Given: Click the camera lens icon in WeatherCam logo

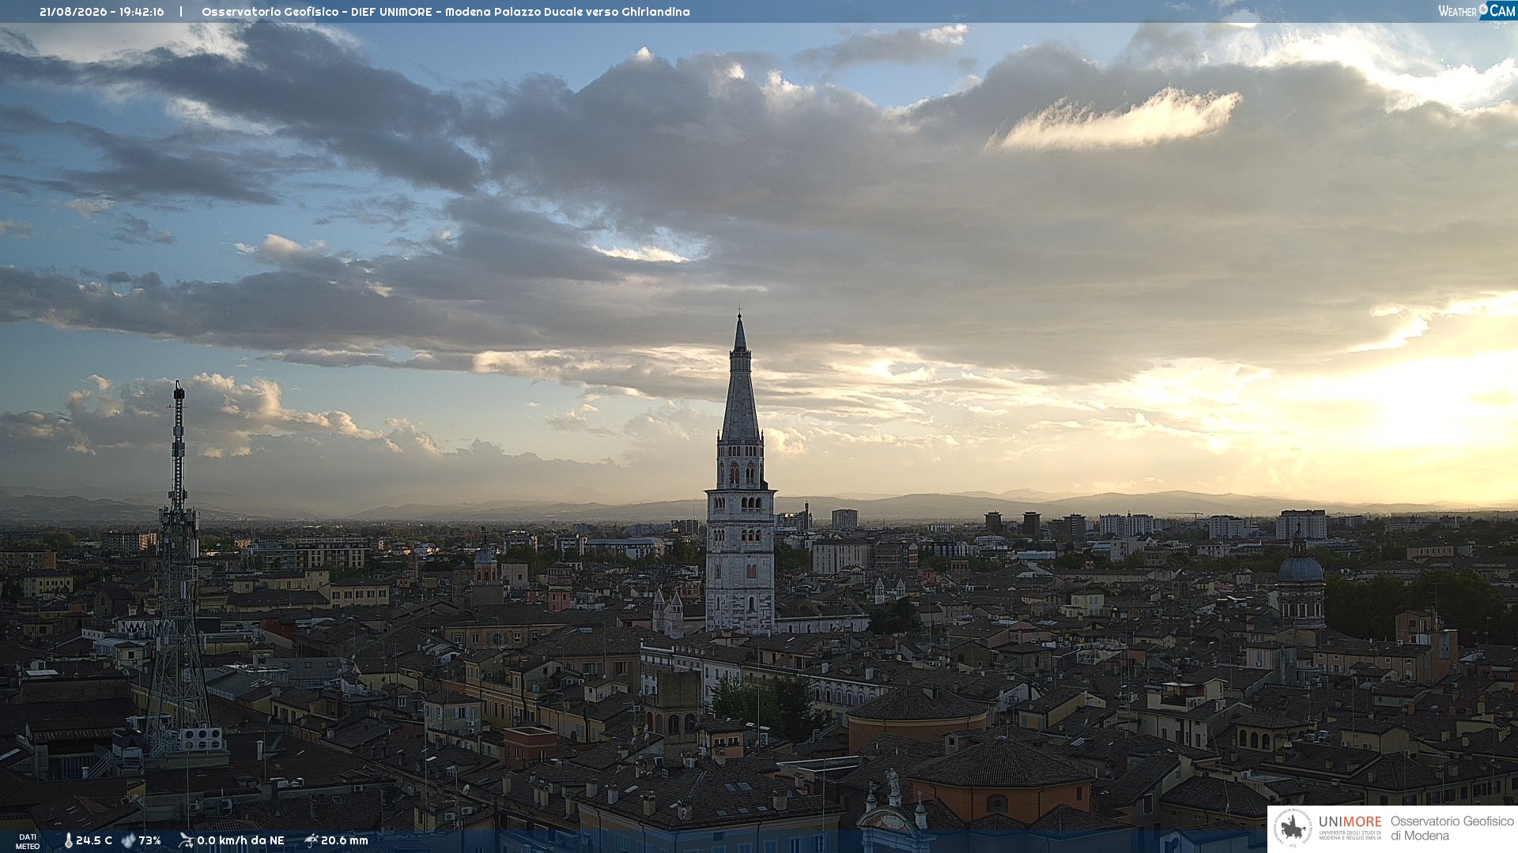Looking at the screenshot, I should point(1484,9).
